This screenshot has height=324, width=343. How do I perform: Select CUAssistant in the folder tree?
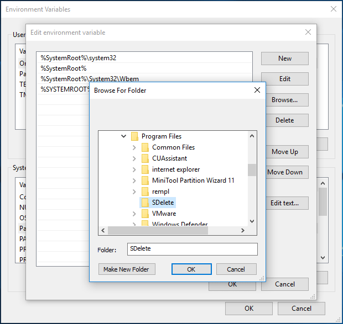point(169,158)
